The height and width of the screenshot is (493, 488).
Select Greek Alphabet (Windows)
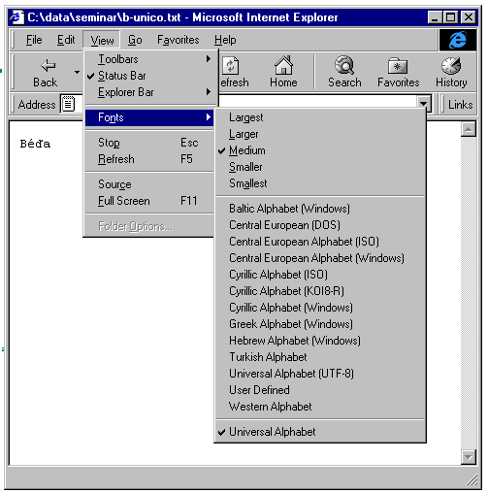(320, 324)
